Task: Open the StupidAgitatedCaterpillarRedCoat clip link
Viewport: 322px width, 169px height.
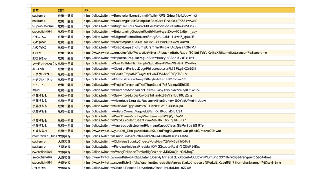Action: click(140, 21)
